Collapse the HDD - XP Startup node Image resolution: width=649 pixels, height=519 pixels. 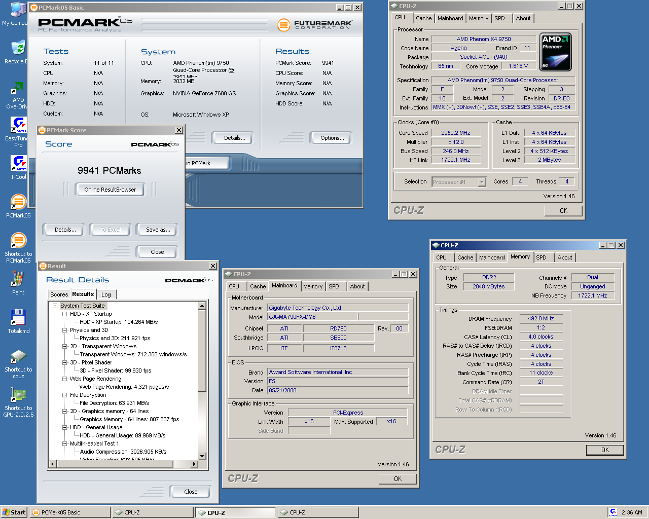pos(65,314)
